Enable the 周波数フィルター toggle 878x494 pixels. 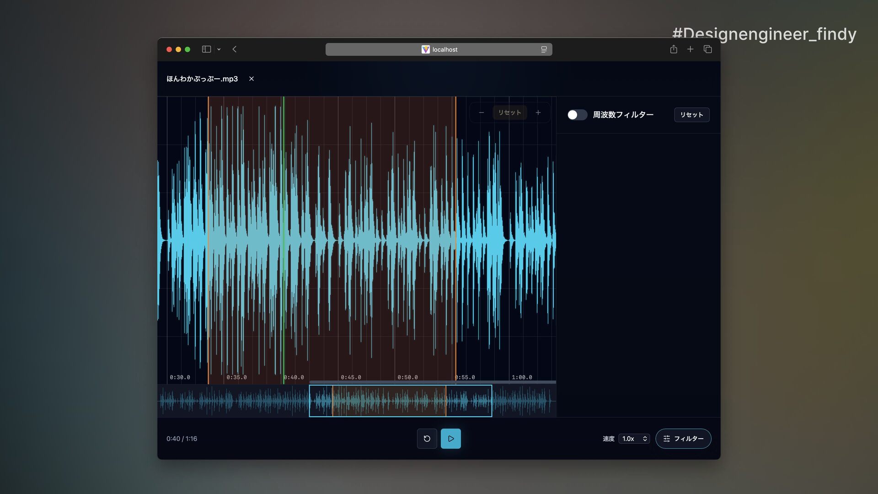point(577,115)
